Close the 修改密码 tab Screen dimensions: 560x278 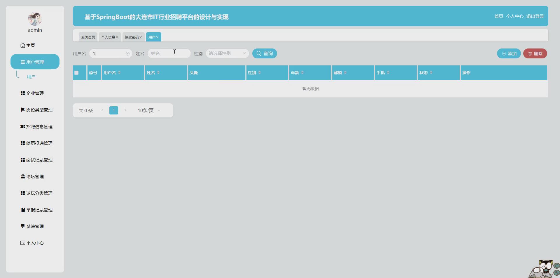[x=141, y=37]
